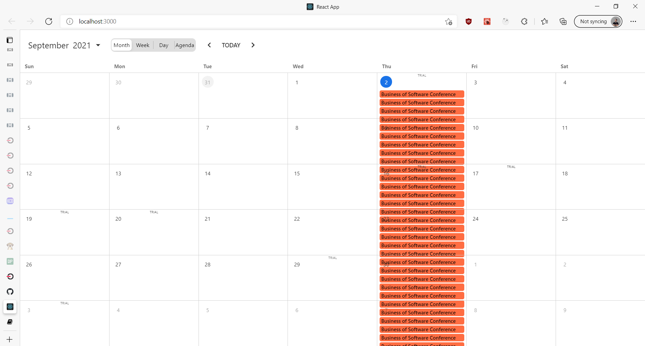Refresh the localhost page
Screen dimensions: 645x346
[x=49, y=21]
